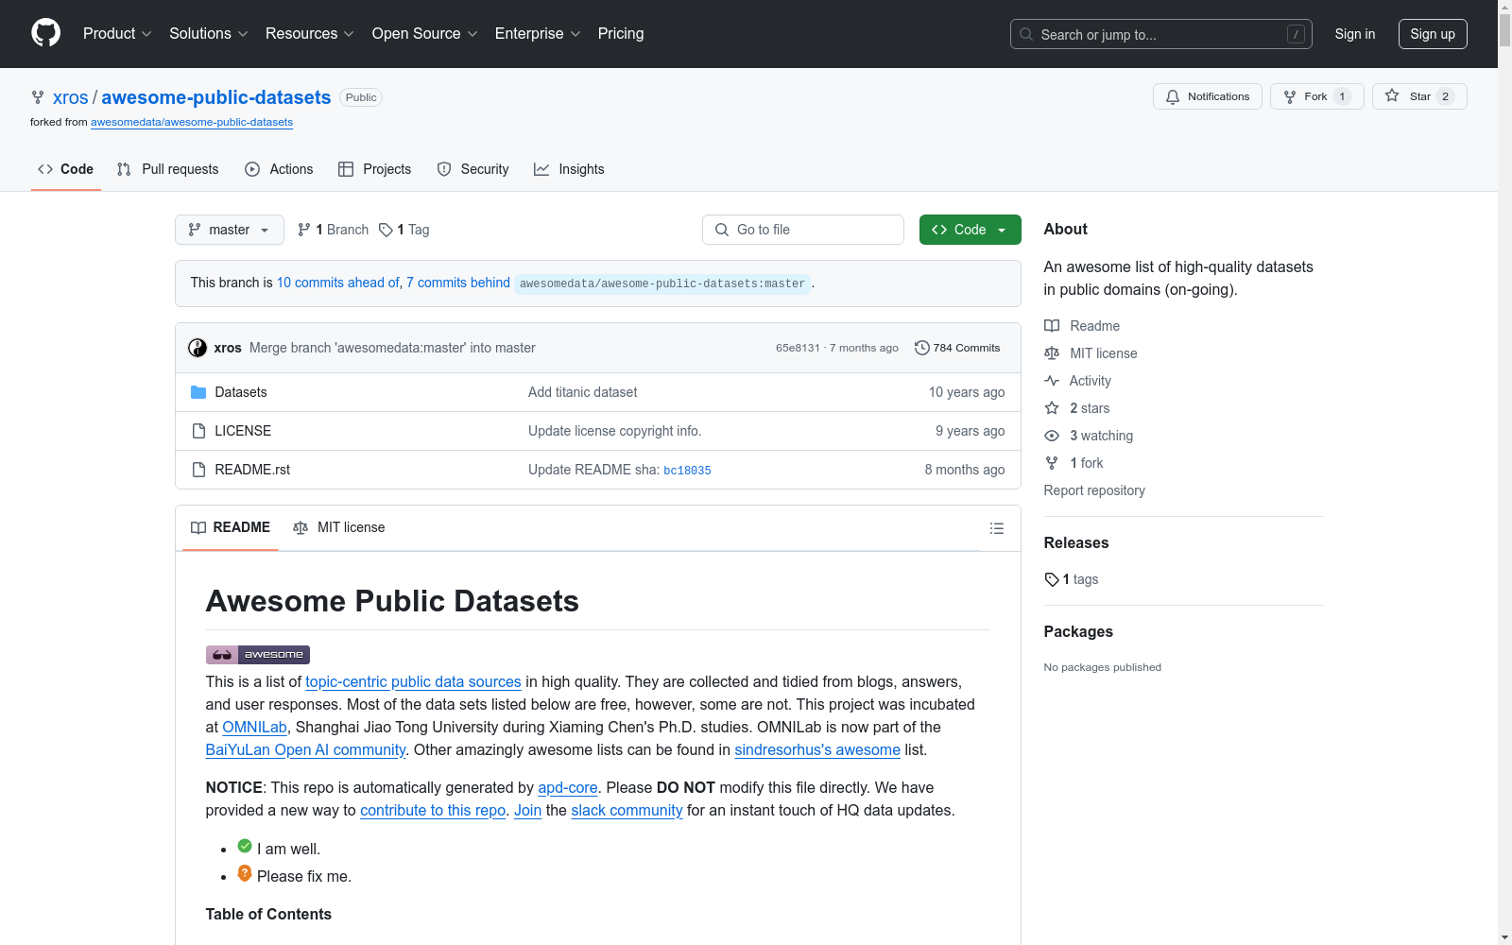Screen dimensions: 1512x945
Task: Open the xros owner profile link
Action: 70,97
